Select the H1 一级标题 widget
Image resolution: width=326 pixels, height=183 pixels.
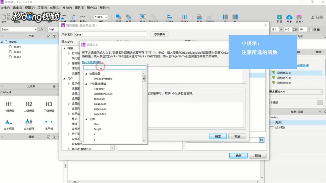9,107
